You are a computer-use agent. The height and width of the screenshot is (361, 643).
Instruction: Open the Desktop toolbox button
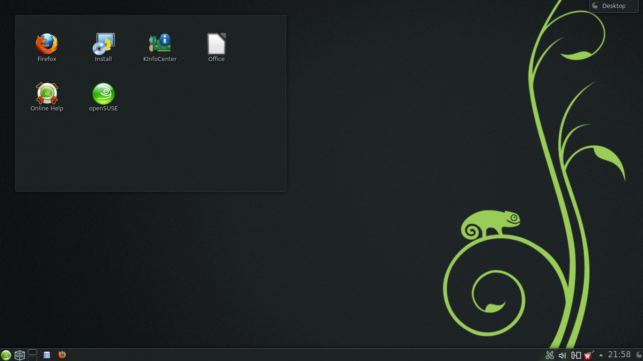tap(614, 6)
